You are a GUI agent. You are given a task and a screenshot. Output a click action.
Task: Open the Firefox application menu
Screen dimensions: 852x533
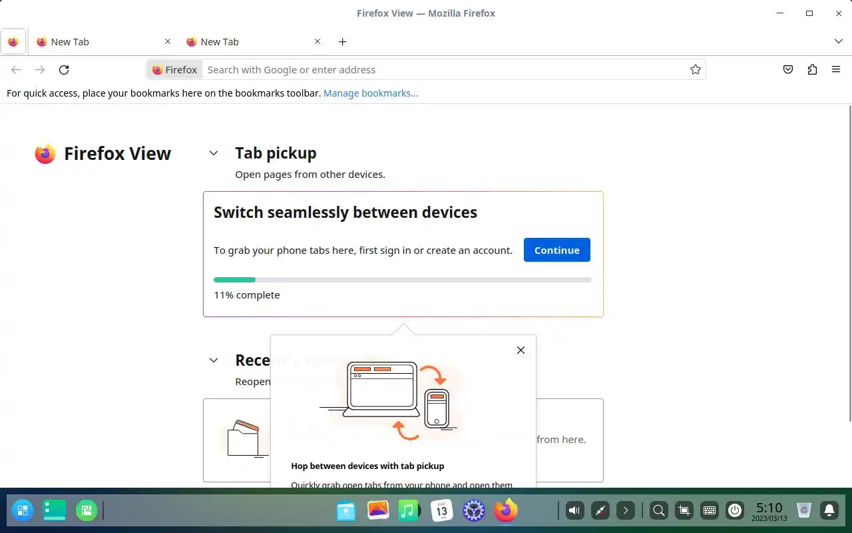click(x=836, y=69)
